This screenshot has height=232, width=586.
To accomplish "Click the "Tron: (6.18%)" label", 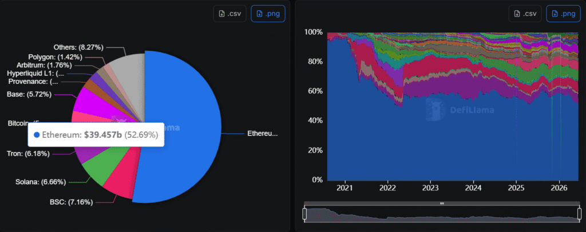I will 28,153.
